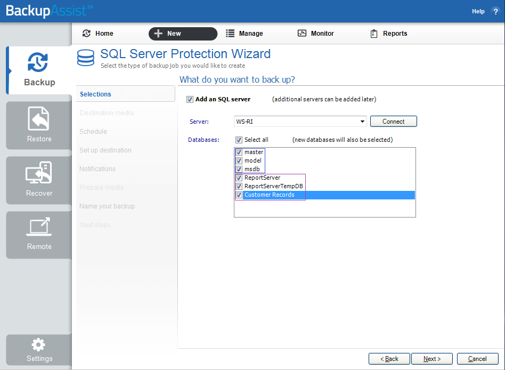The width and height of the screenshot is (505, 370).
Task: Click the Backup label in sidebar
Action: click(x=39, y=82)
